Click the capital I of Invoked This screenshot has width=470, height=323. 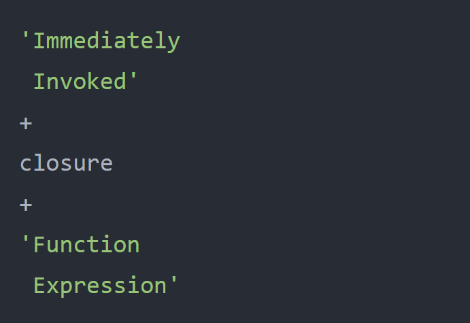(39, 81)
